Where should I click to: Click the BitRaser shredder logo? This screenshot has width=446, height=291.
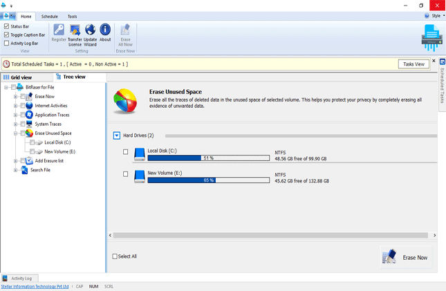(x=431, y=38)
